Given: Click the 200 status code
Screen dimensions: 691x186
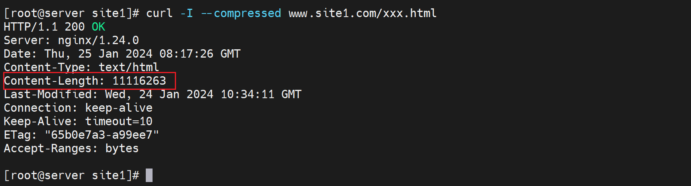Looking at the screenshot, I should (x=74, y=27).
